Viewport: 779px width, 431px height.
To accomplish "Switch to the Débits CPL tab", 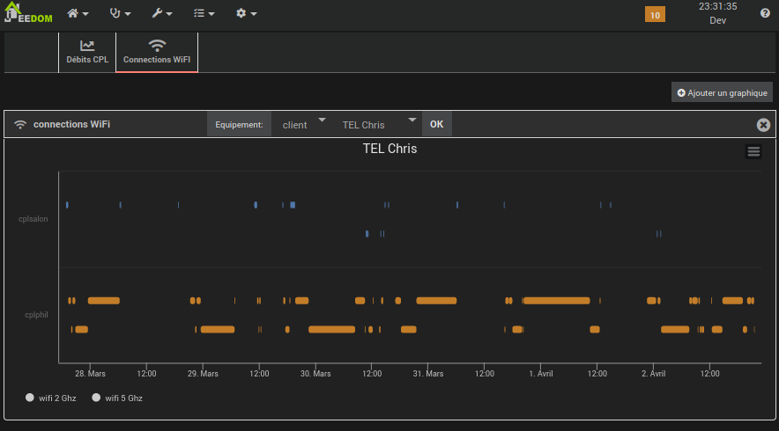I will click(x=87, y=52).
